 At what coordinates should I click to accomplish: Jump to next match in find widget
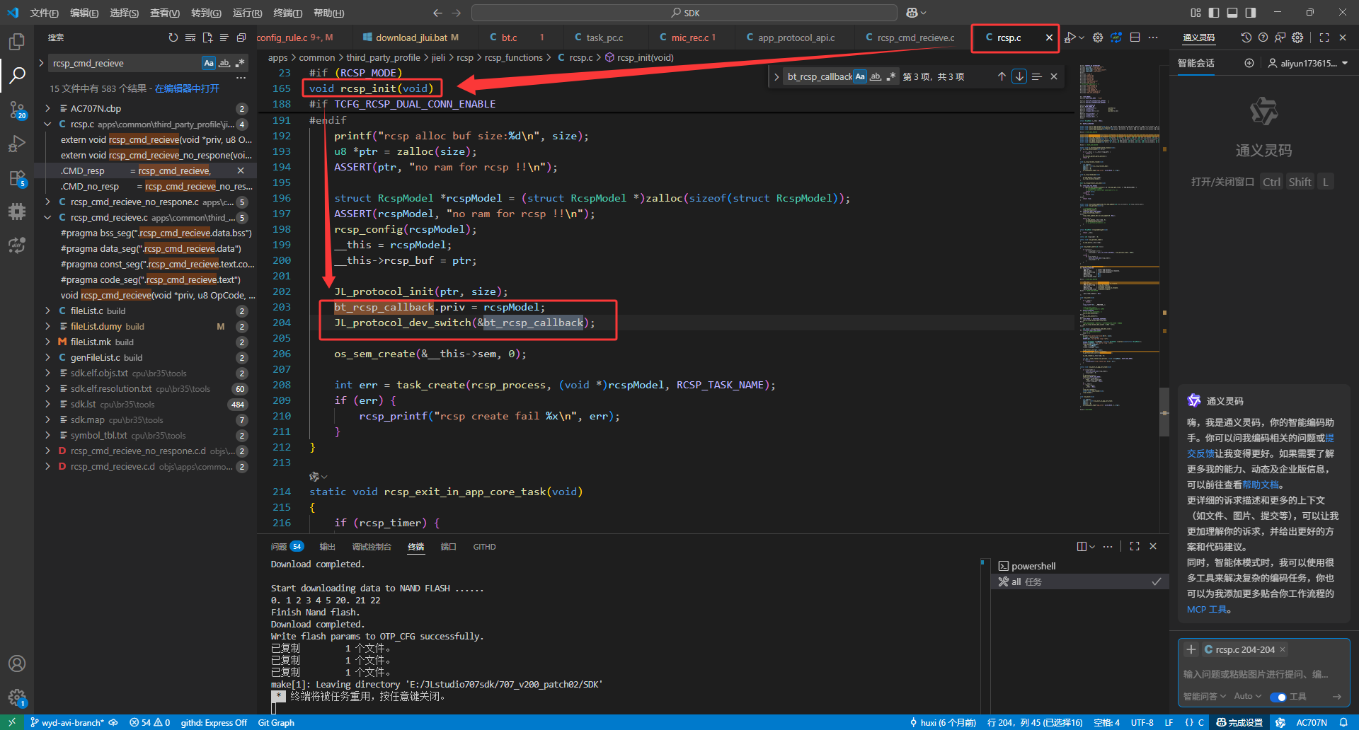(1019, 76)
